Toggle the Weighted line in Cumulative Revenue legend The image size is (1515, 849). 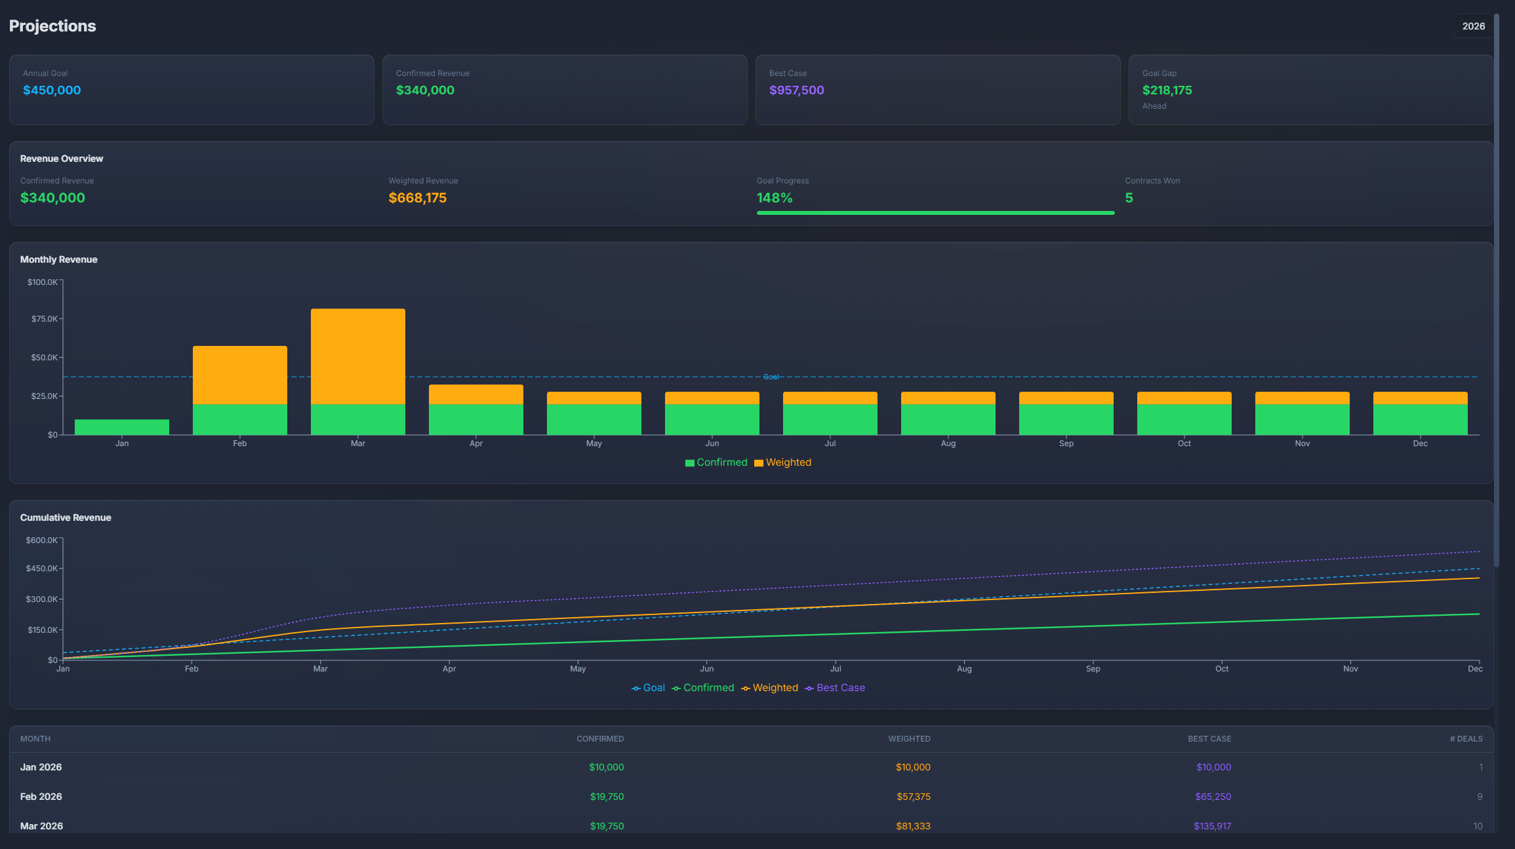pos(771,687)
